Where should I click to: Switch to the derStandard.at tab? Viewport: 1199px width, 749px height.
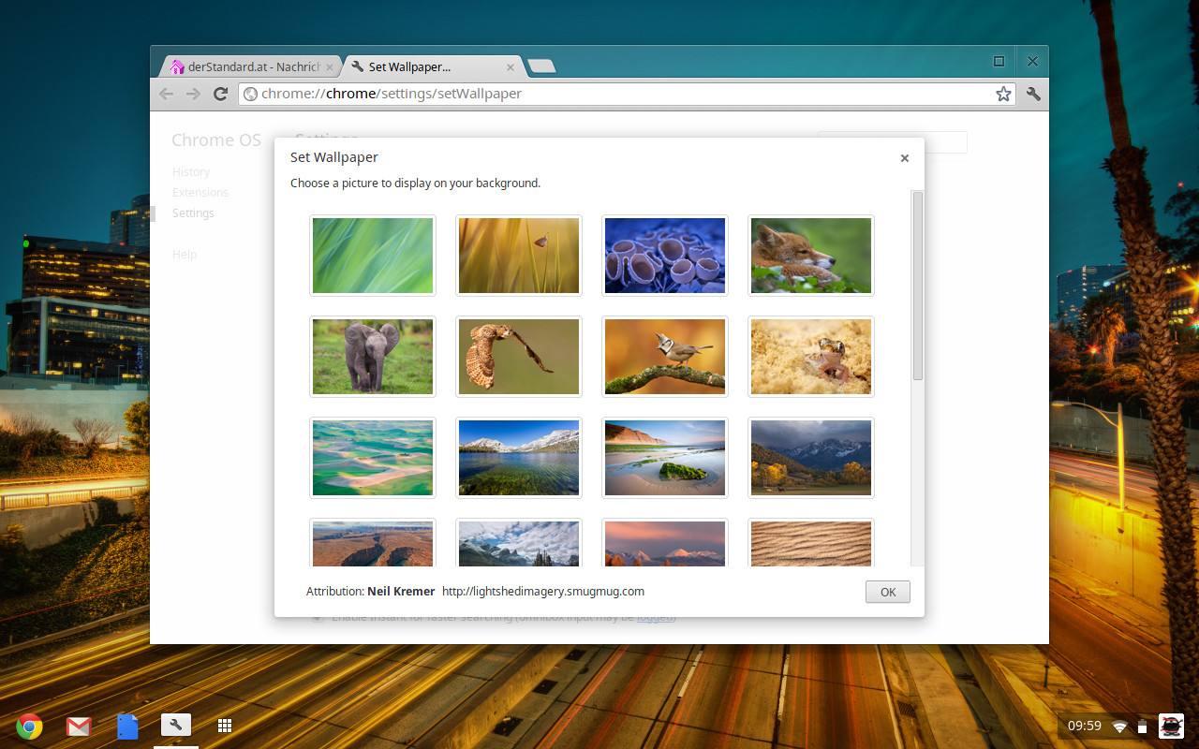pos(247,66)
